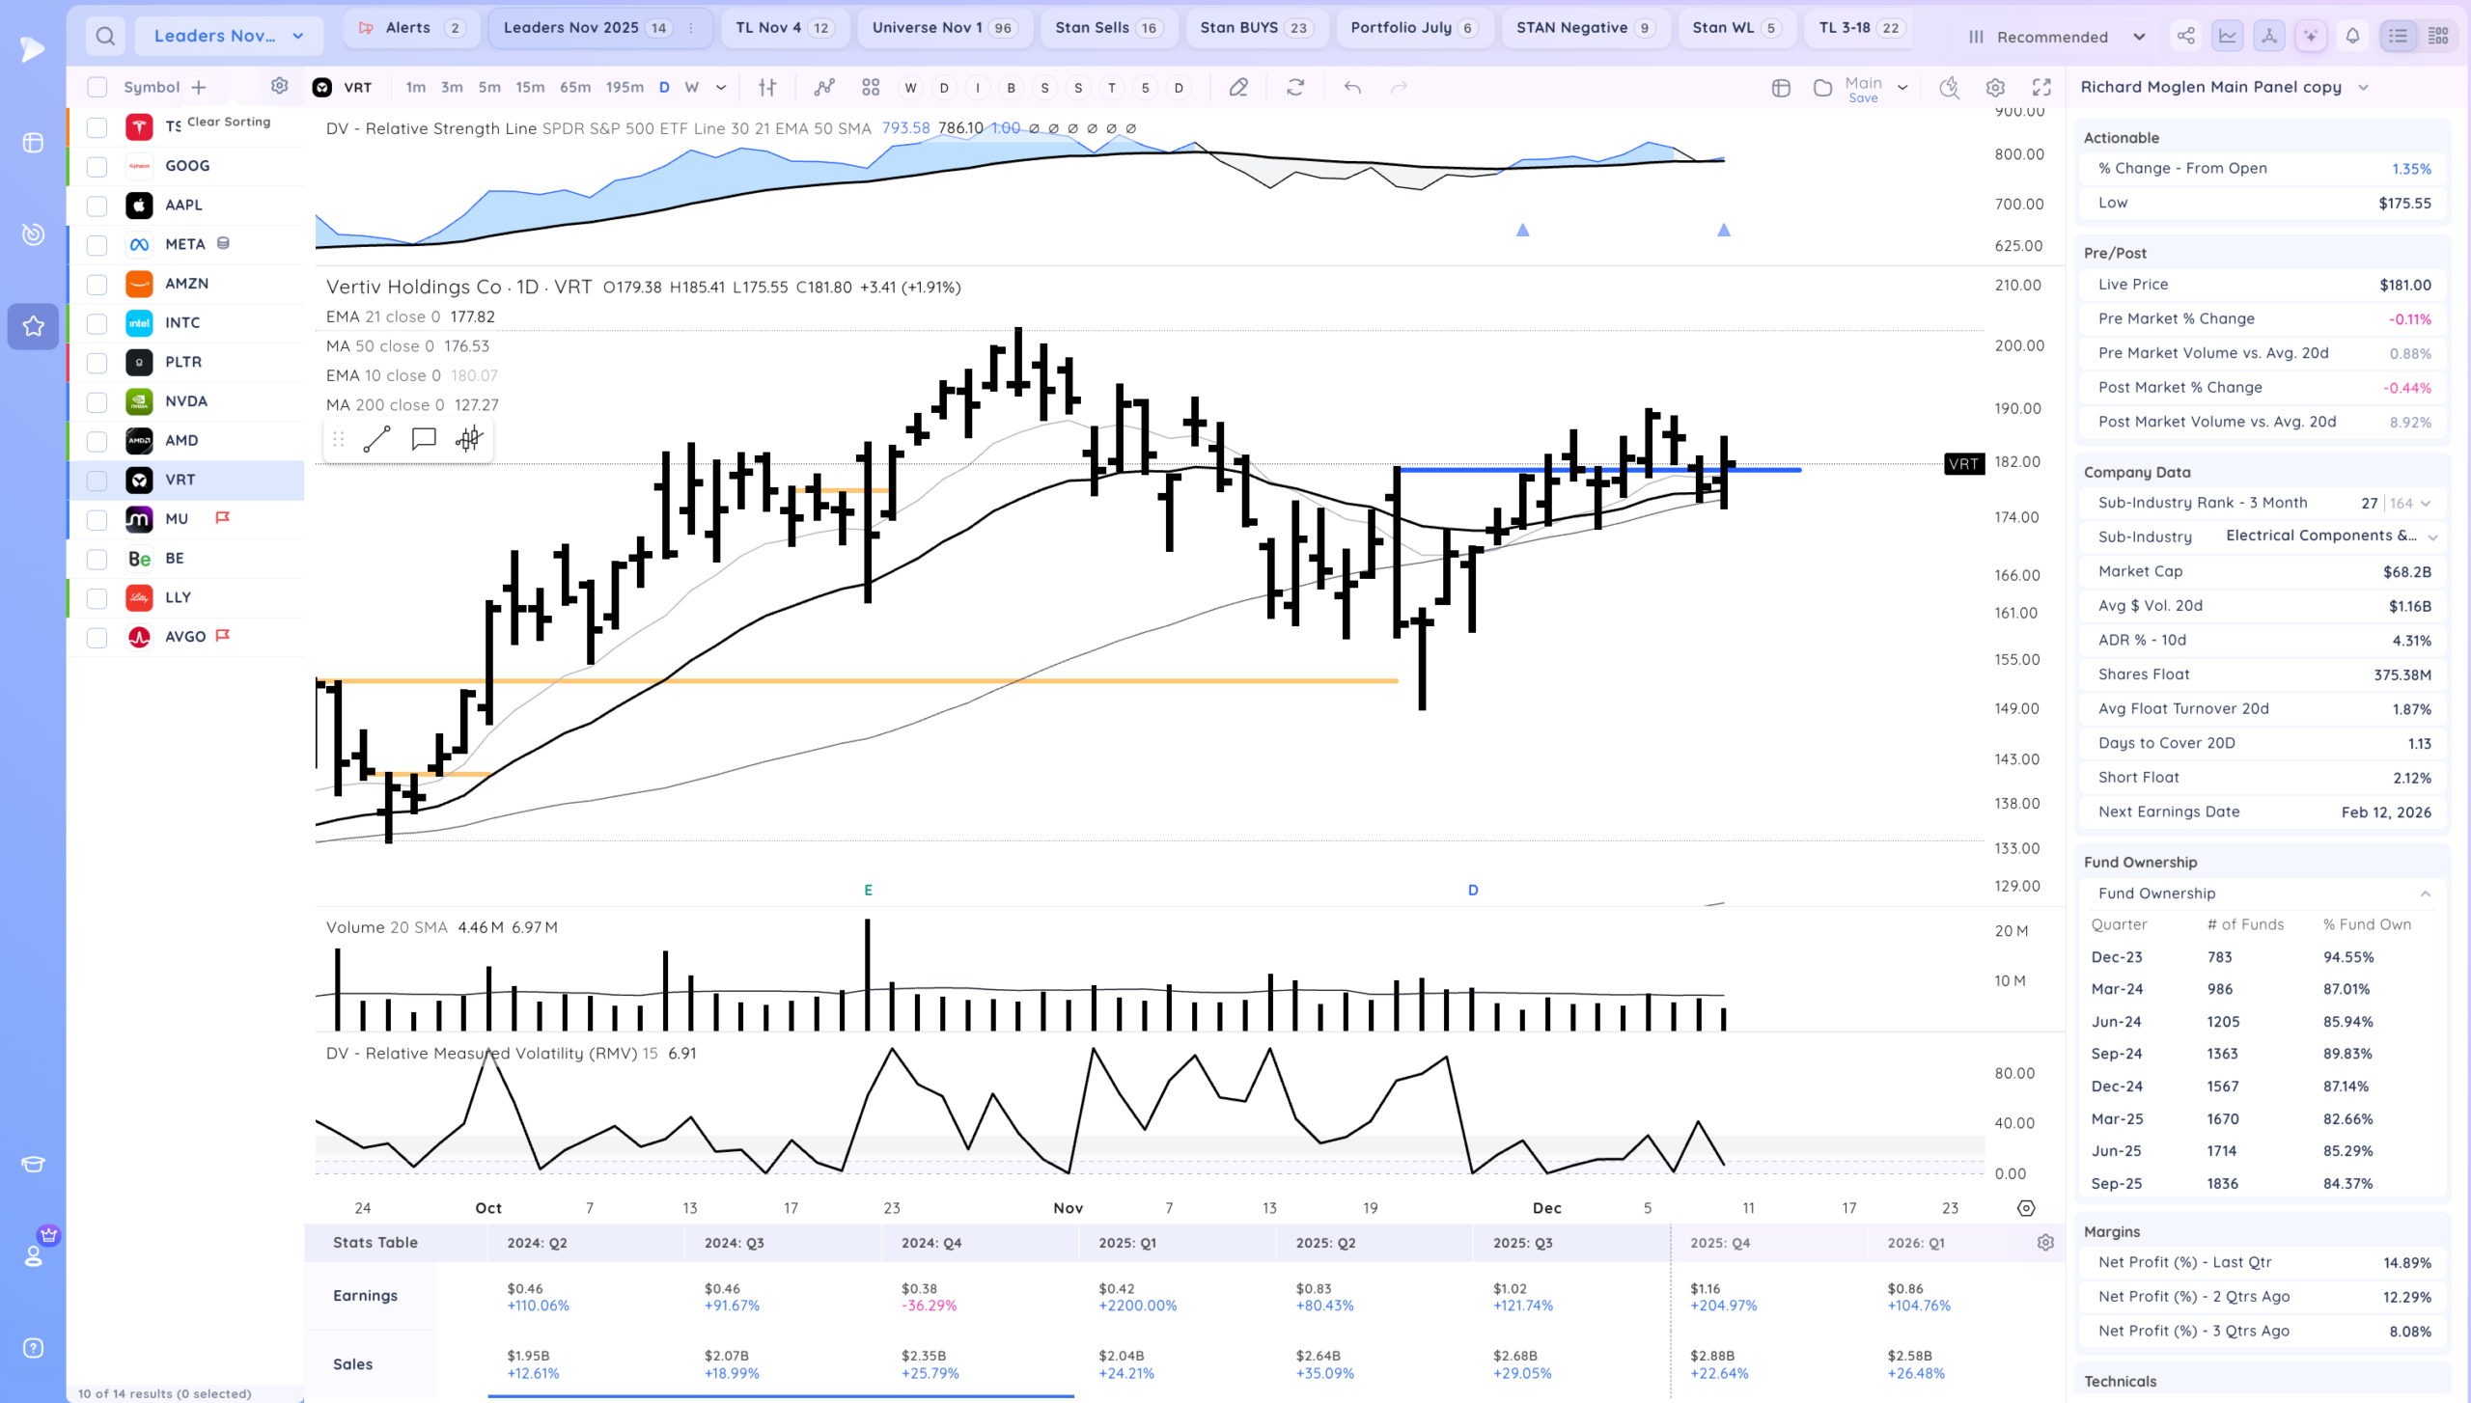The image size is (2471, 1403).
Task: Select the trend line drawing tool
Action: (376, 440)
